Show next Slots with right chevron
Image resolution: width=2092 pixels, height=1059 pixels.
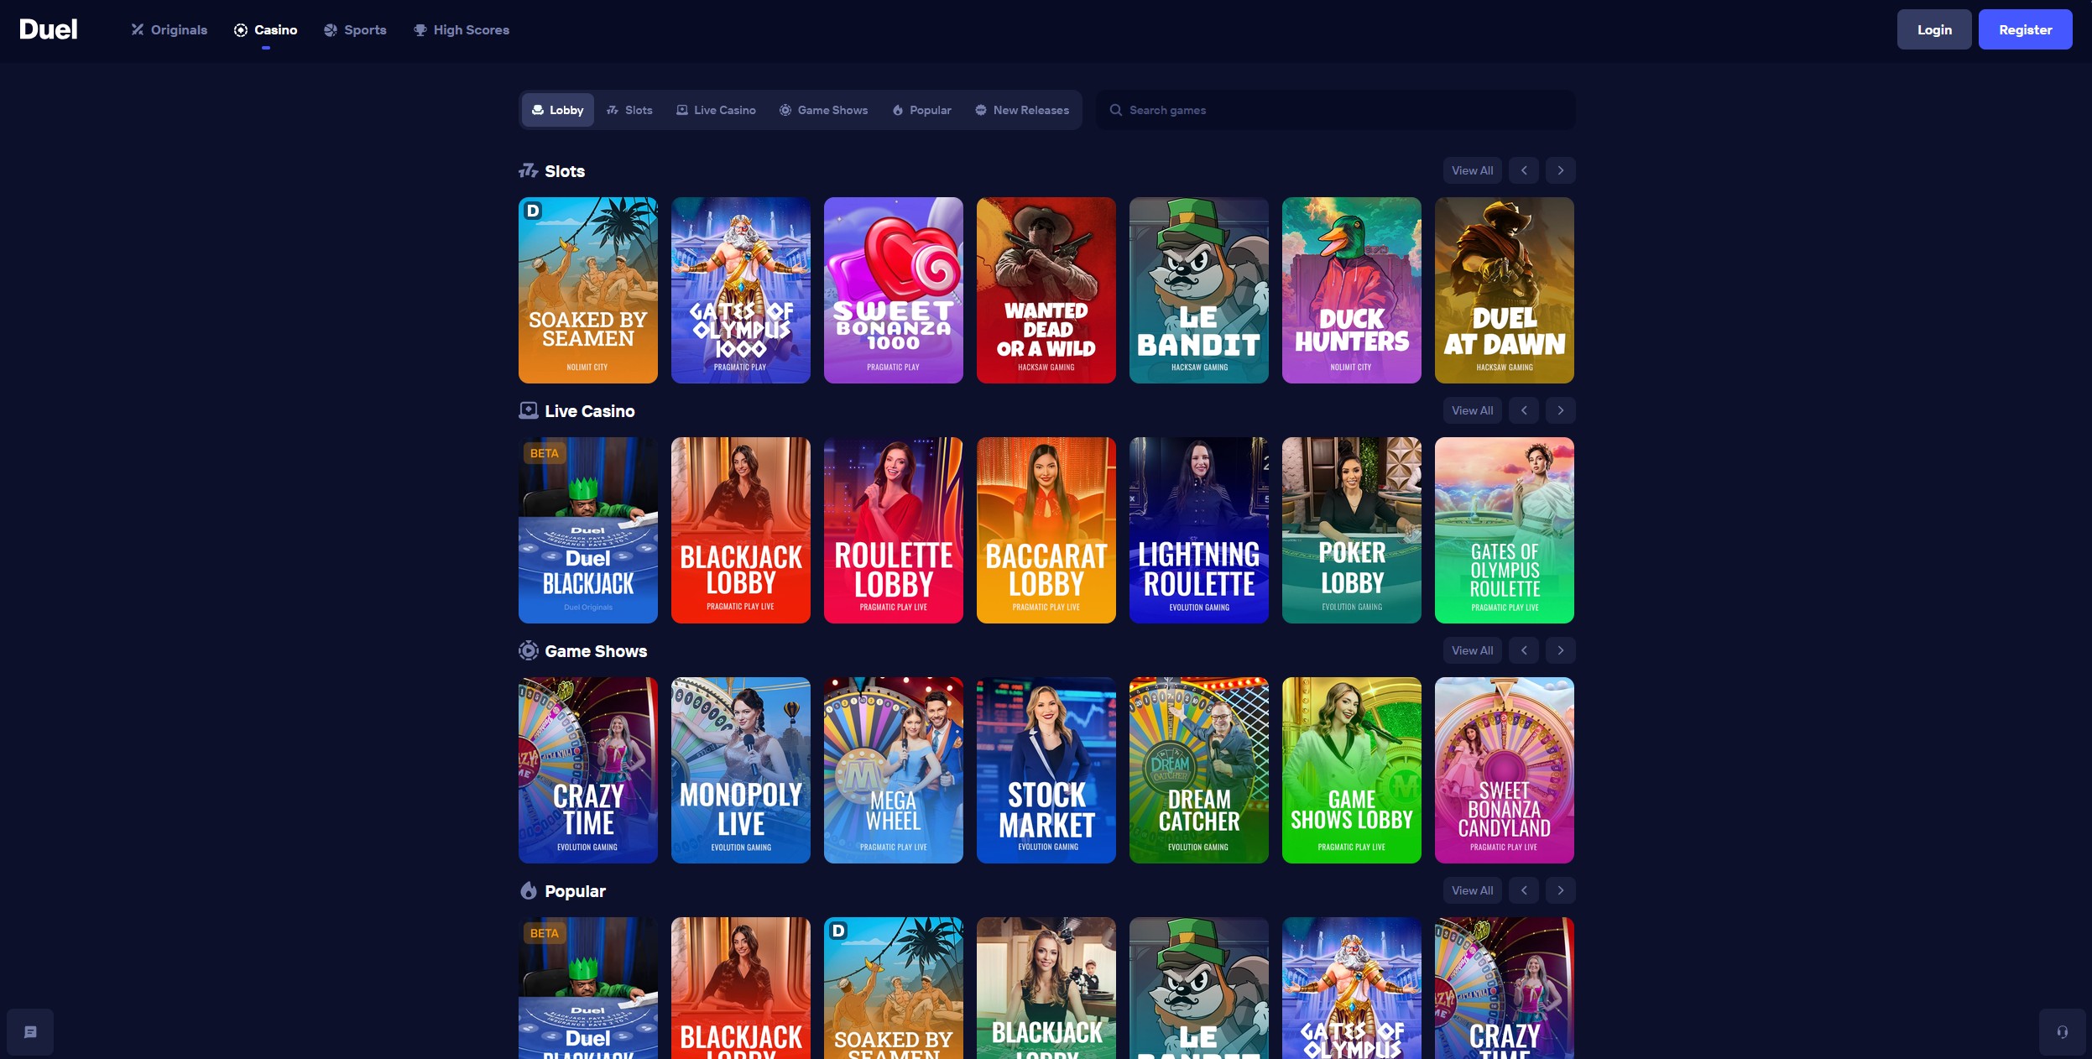[x=1561, y=170]
